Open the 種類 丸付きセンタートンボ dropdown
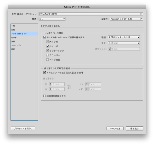The width and height of the screenshot is (154, 145). click(124, 37)
